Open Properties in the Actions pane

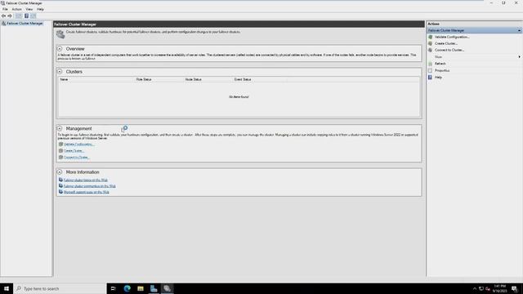442,70
